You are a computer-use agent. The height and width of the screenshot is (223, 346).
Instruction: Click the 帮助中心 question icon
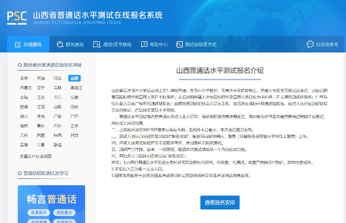(144, 44)
